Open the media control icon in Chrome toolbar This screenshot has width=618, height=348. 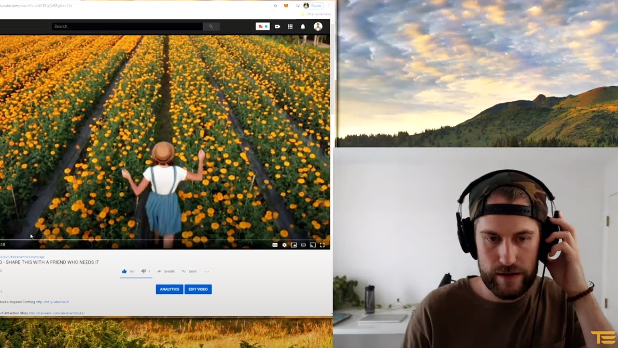(x=297, y=6)
